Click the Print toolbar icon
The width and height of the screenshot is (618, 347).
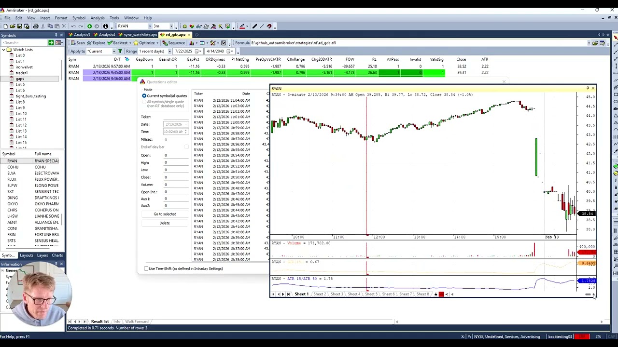(x=36, y=26)
